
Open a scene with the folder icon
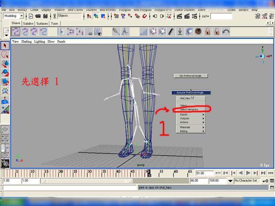click(x=38, y=16)
